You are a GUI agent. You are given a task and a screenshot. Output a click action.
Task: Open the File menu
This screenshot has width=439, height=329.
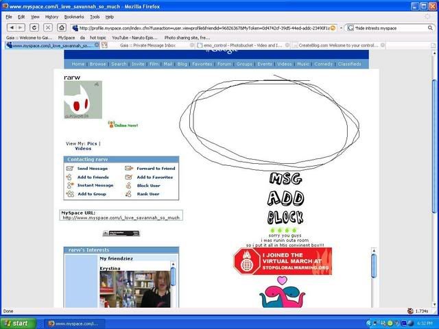9,16
